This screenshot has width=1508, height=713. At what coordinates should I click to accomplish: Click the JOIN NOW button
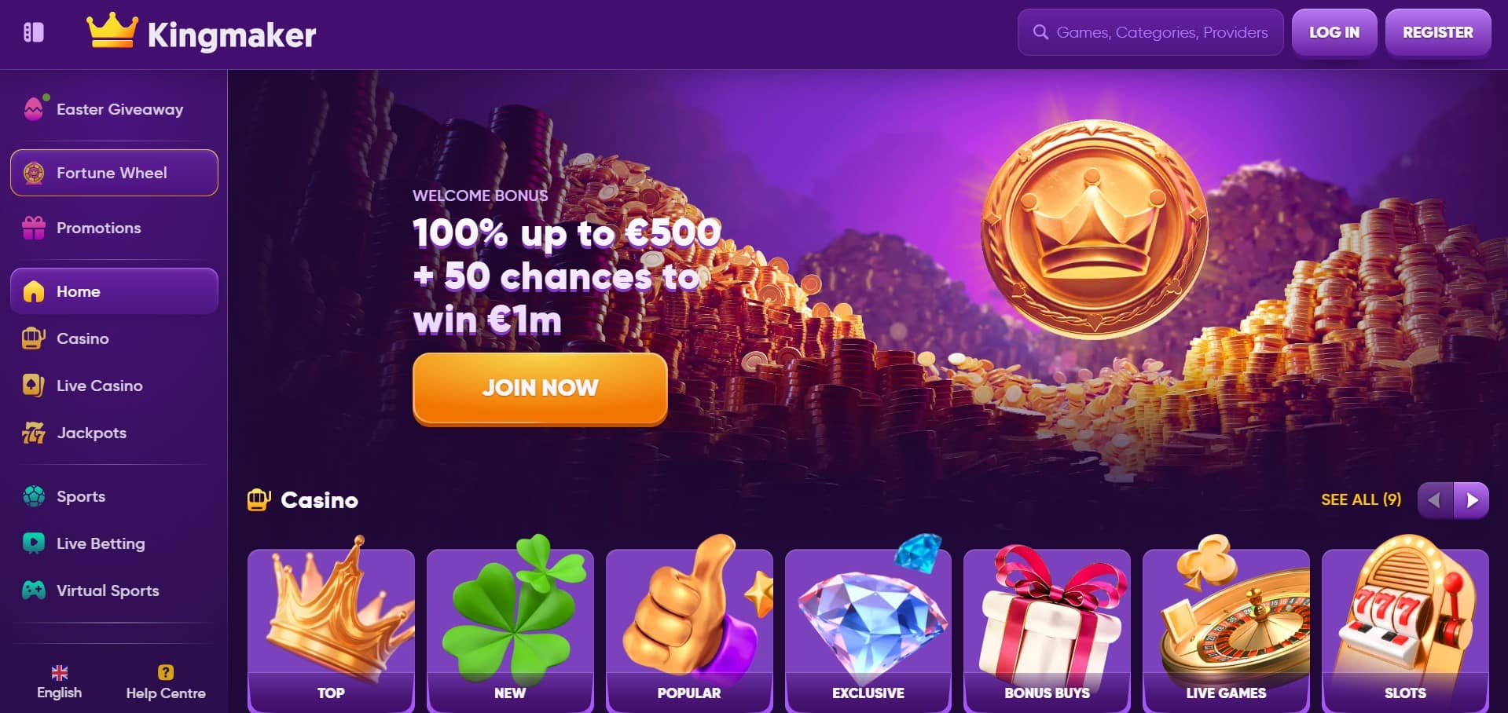point(540,388)
